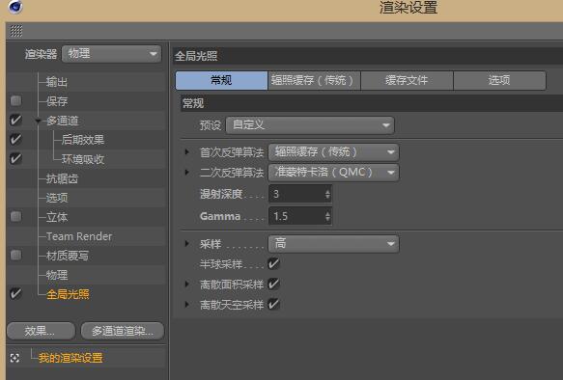Screen dimensions: 563x380
Task: Select 环境吸收 in the settings list
Action: [83, 159]
